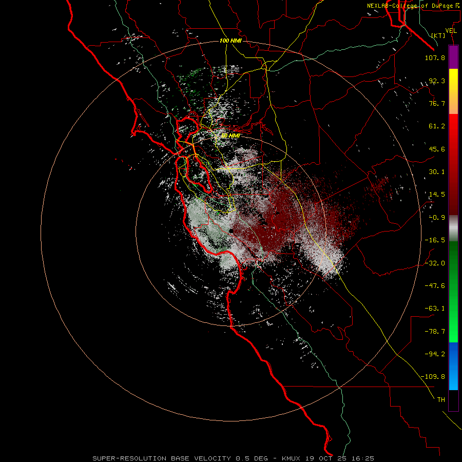This screenshot has height=462, width=462.
Task: Click the 16:25 timestamp in caption
Action: point(363,458)
